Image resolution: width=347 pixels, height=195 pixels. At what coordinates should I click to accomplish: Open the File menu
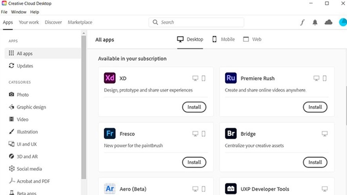pyautogui.click(x=4, y=12)
